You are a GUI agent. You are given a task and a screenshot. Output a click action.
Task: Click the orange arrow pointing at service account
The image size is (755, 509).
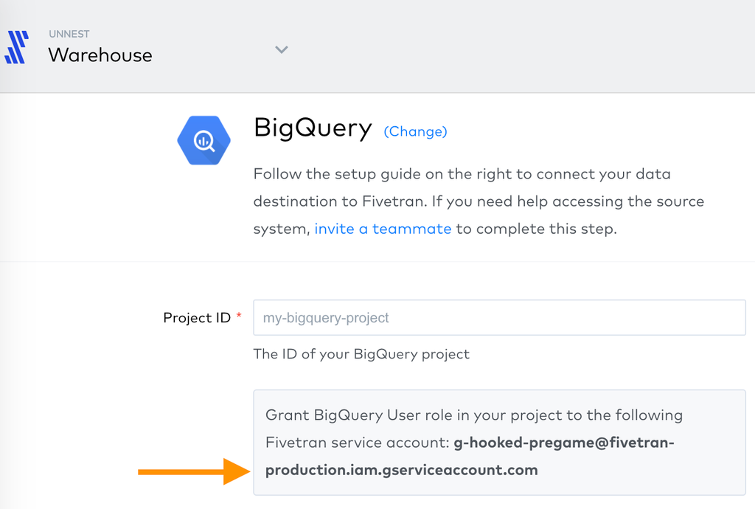pos(194,471)
